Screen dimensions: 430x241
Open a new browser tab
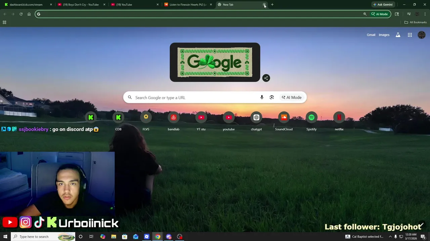[272, 5]
